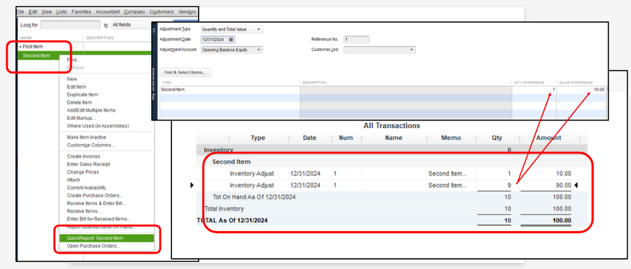Open the Company menu
631x269 pixels.
135,12
